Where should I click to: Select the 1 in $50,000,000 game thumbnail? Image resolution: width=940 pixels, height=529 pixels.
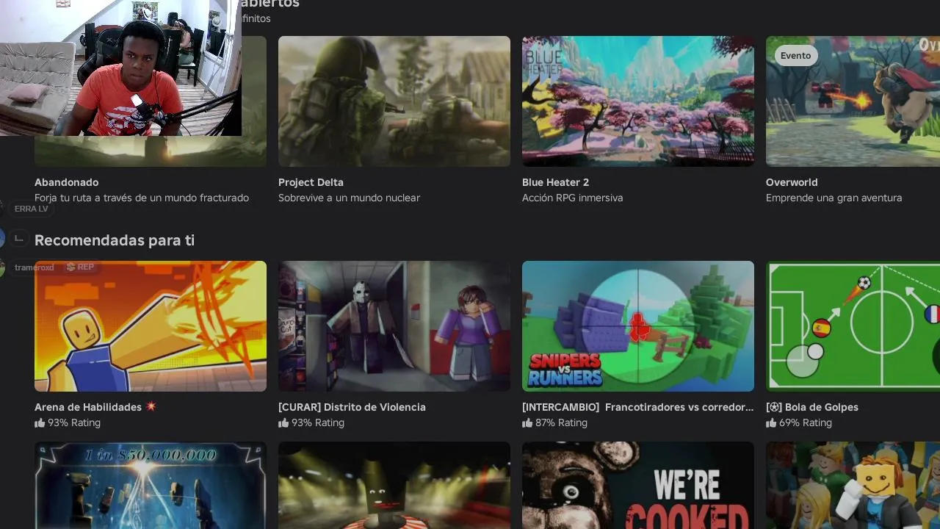[151, 485]
